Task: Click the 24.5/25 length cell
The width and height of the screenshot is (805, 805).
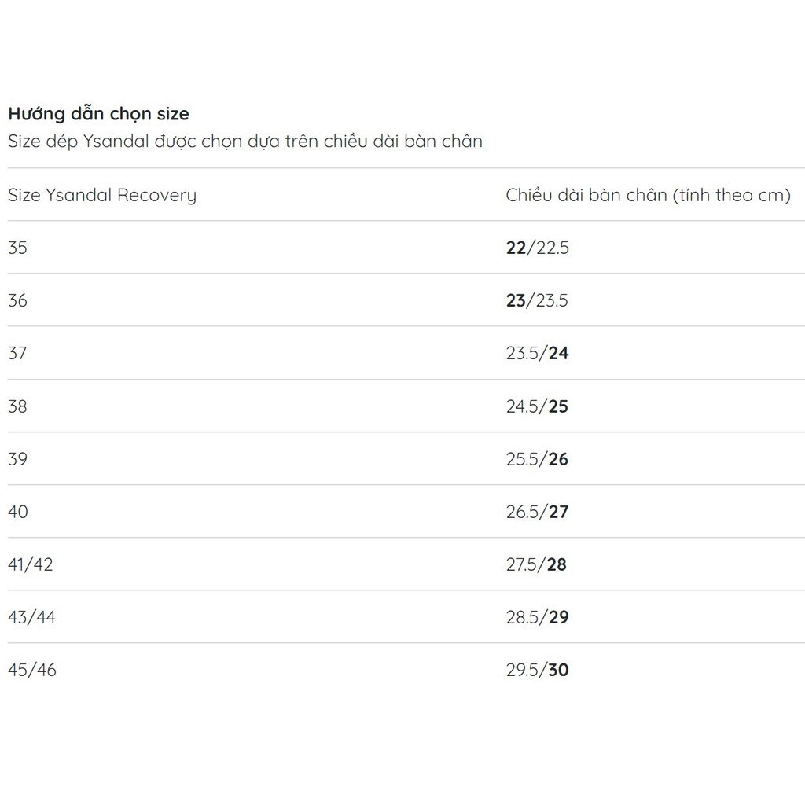Action: click(x=537, y=406)
